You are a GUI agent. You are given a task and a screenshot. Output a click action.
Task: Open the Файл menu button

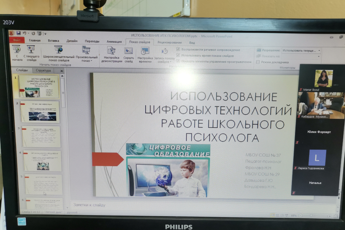[16, 40]
